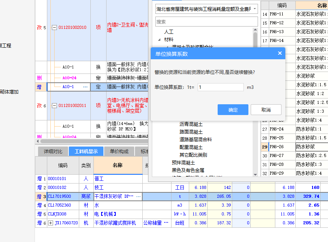The width and height of the screenshot is (328, 242).
Task: Select 人工 in the resource tree
Action: [168, 32]
